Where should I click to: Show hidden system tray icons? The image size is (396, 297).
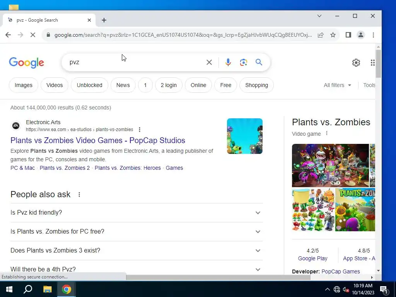tap(327, 289)
